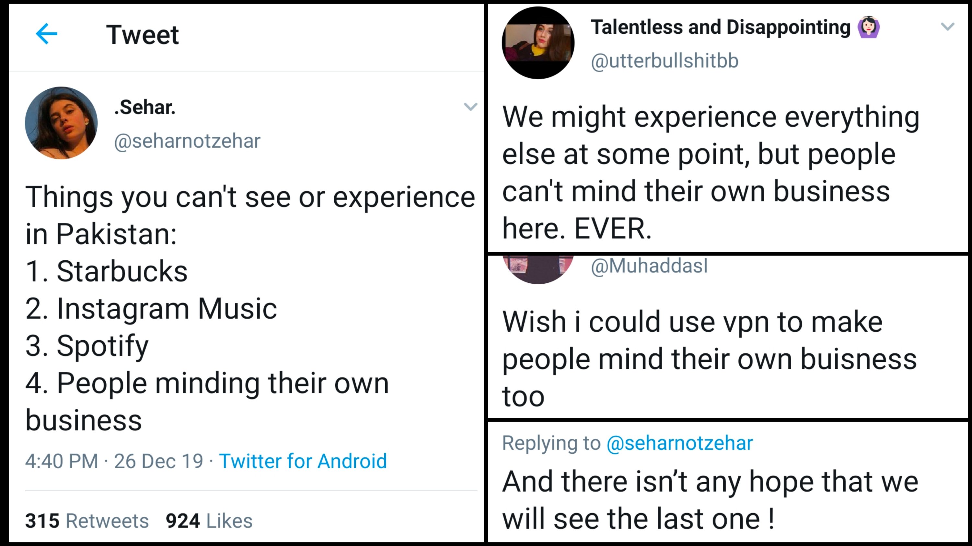Open the @MuhaddasI handle

[x=649, y=266]
